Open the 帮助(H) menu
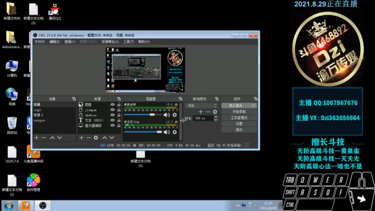This screenshot has height=211, width=375. pos(144,42)
